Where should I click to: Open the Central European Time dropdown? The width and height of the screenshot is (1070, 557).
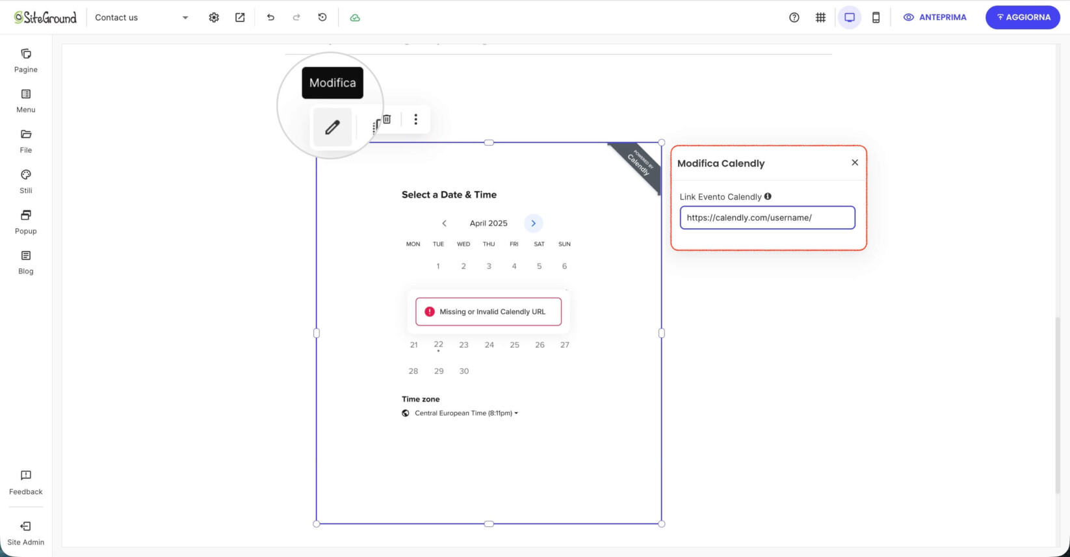coord(466,413)
